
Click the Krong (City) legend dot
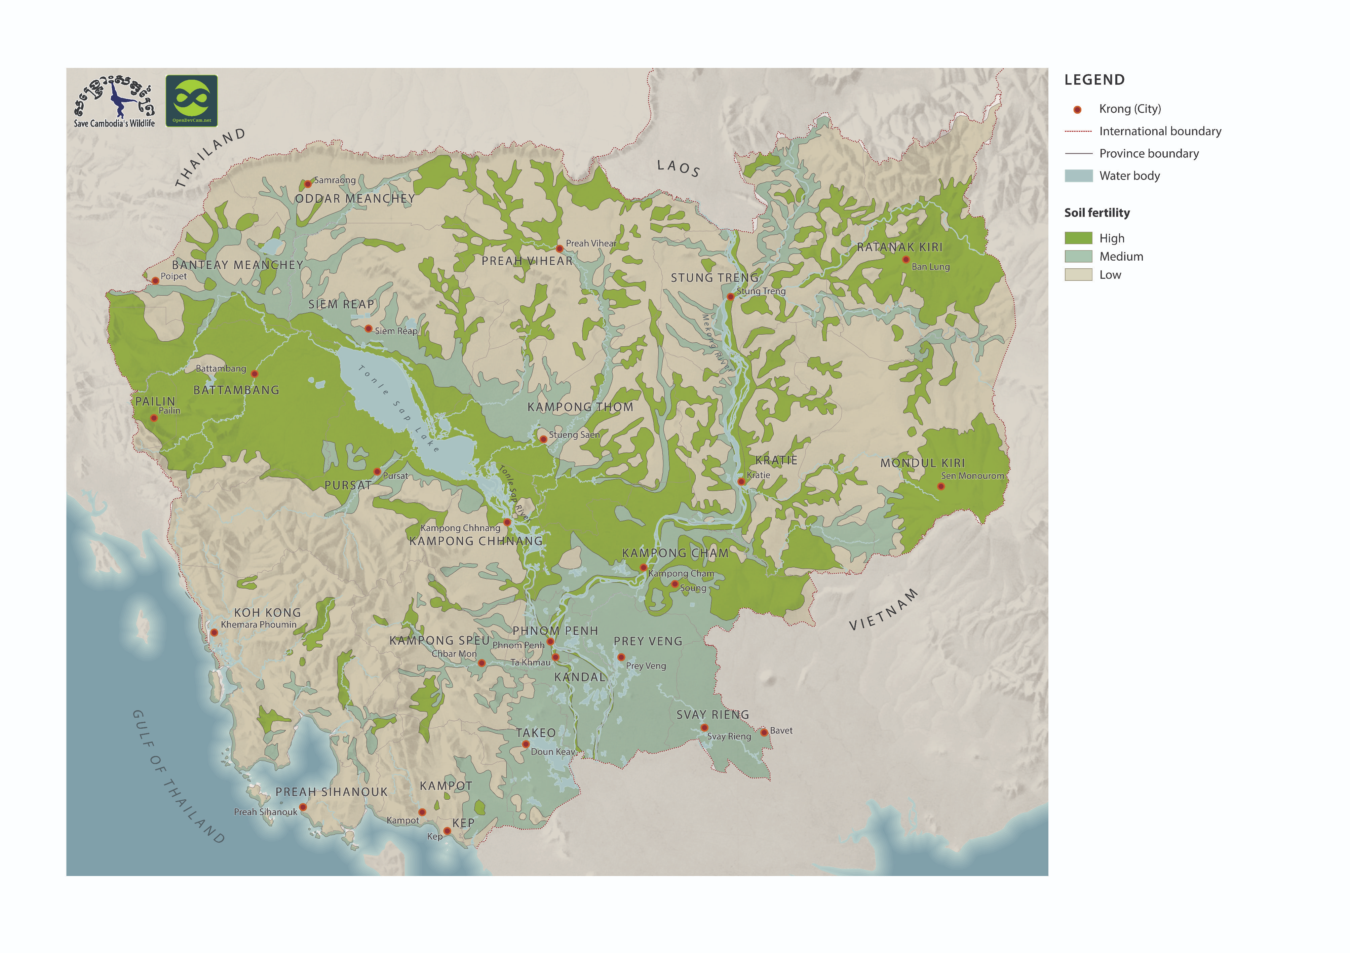coord(1077,109)
